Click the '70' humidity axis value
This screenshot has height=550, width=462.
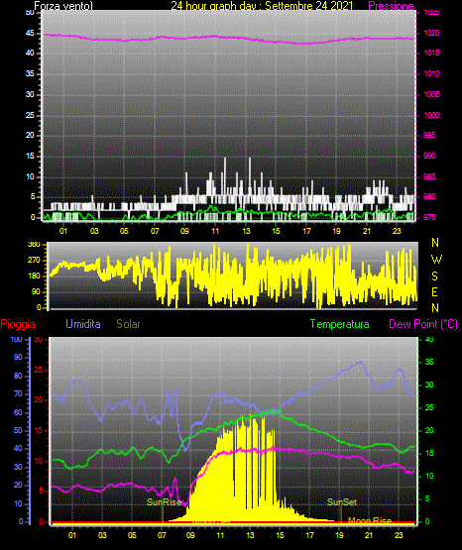click(x=18, y=393)
